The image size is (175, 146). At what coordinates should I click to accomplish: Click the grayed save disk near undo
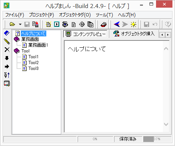pyautogui.click(x=147, y=24)
